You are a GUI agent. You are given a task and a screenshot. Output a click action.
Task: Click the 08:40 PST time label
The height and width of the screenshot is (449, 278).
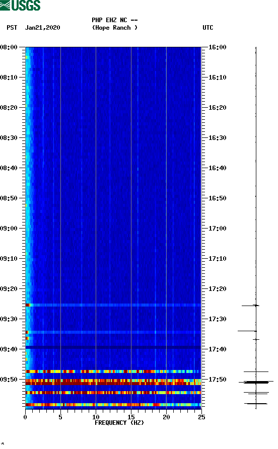(x=9, y=168)
